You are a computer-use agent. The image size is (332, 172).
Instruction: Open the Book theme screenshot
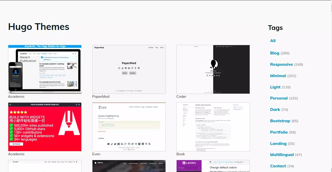(x=213, y=127)
